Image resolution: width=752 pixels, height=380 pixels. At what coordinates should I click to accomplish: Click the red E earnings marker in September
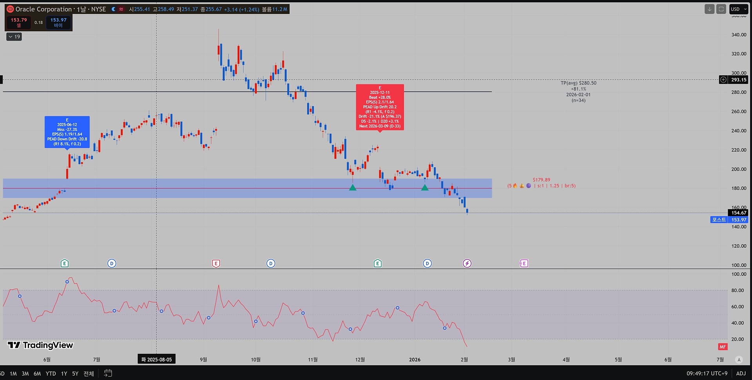pos(216,263)
